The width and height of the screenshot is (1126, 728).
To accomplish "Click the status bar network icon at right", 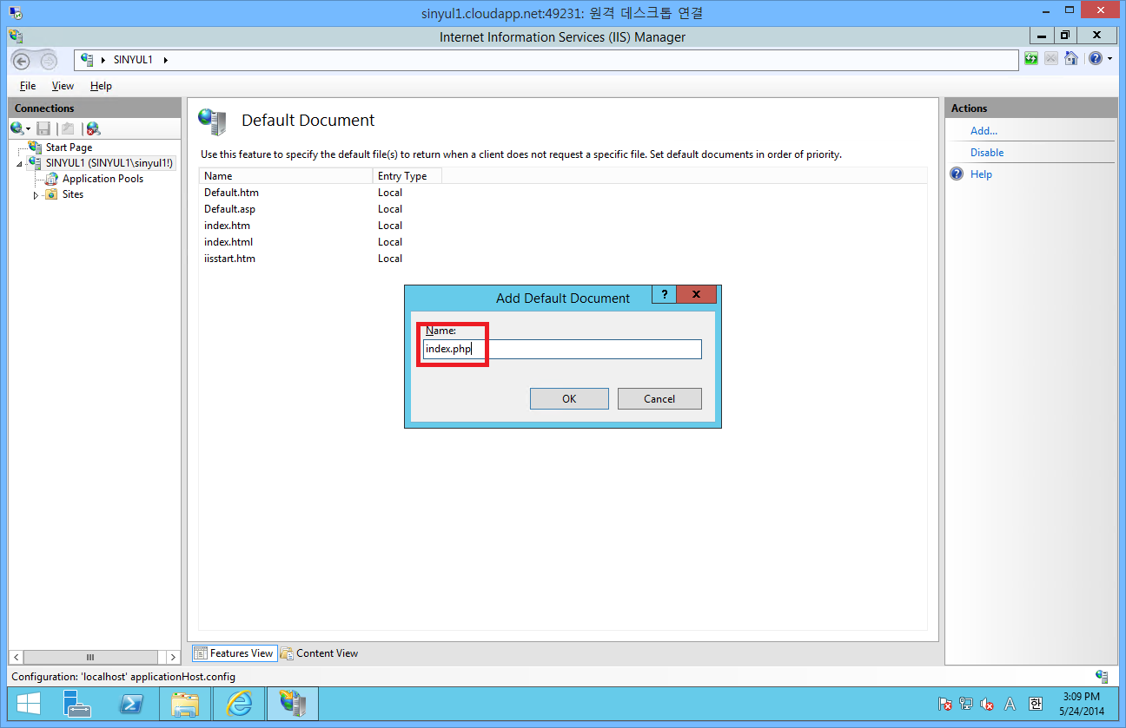I will pyautogui.click(x=1102, y=677).
